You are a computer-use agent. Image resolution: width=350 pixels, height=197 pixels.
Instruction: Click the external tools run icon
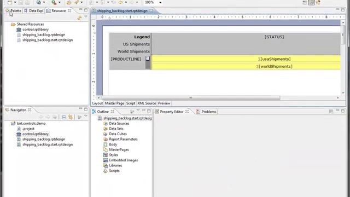point(54,2)
